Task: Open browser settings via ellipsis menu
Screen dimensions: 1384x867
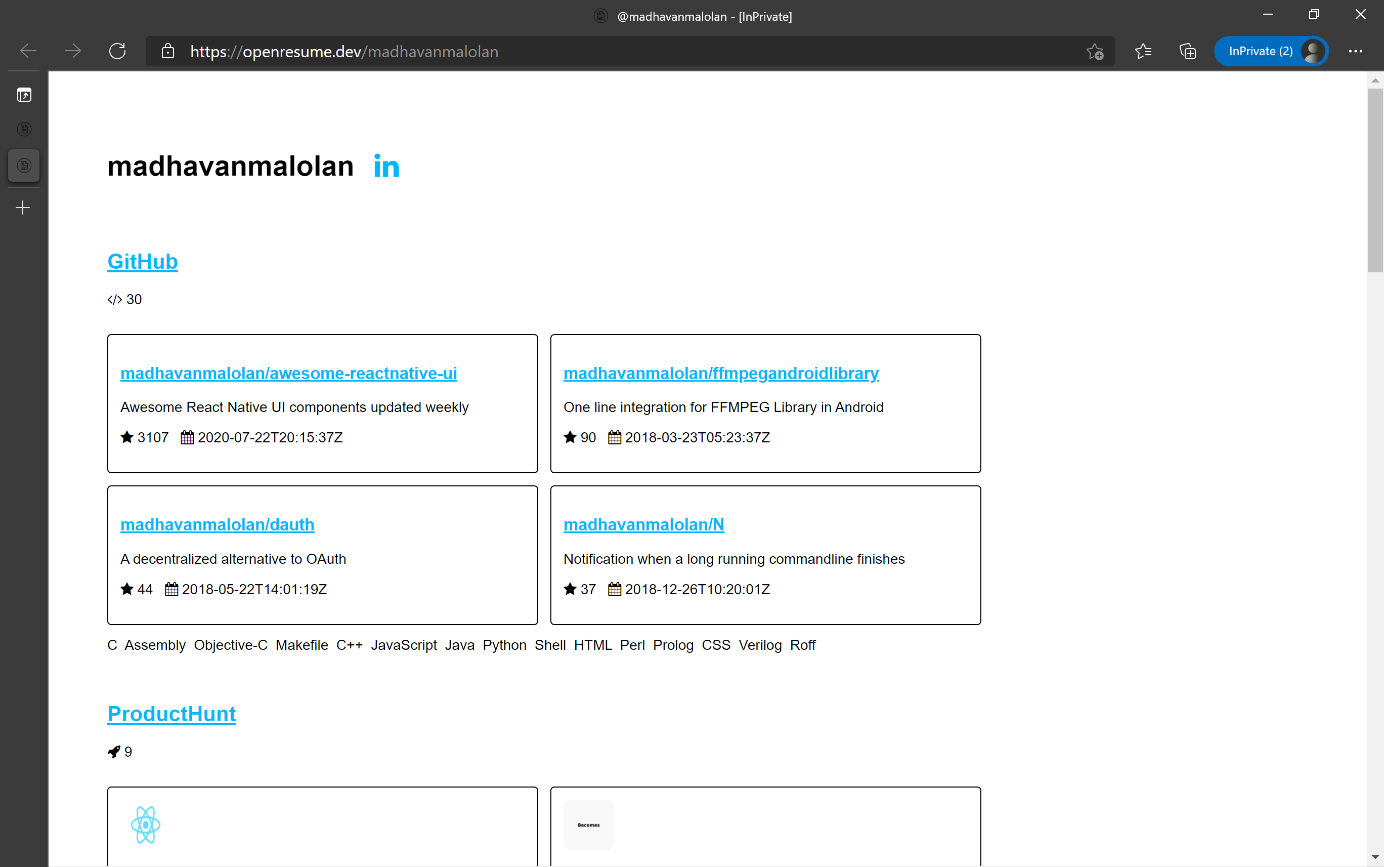Action: click(x=1355, y=51)
